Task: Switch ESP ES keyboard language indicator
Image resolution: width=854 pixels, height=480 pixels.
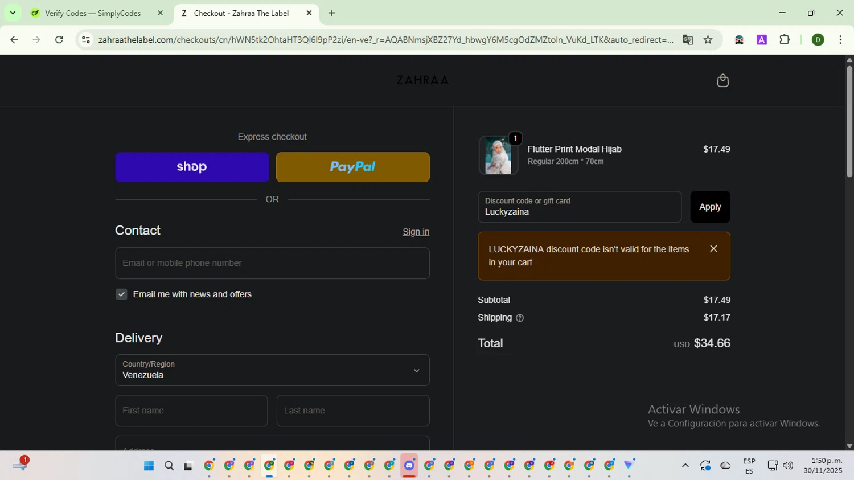Action: (x=749, y=466)
